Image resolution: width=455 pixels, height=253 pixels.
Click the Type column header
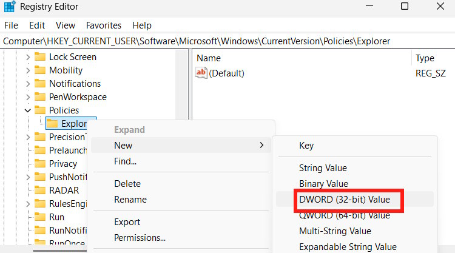[425, 58]
